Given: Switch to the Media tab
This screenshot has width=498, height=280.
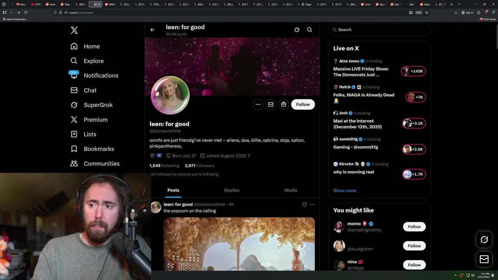Looking at the screenshot, I should click(291, 190).
